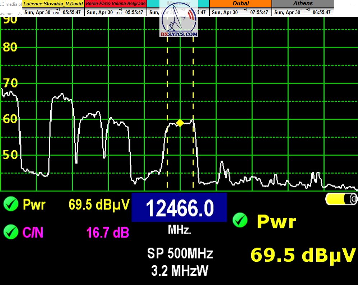Click the 90 label on vertical axis
358x285 pixels.
point(9,19)
